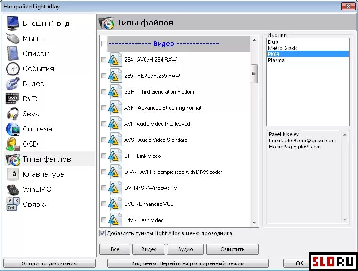The image size is (358, 271).
Task: Select Metro Black icon set
Action: click(x=308, y=48)
